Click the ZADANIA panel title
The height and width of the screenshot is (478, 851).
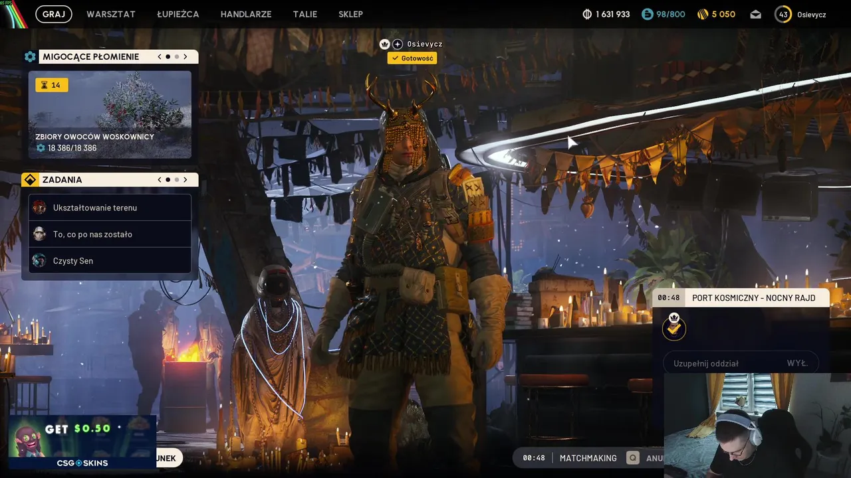pyautogui.click(x=62, y=179)
